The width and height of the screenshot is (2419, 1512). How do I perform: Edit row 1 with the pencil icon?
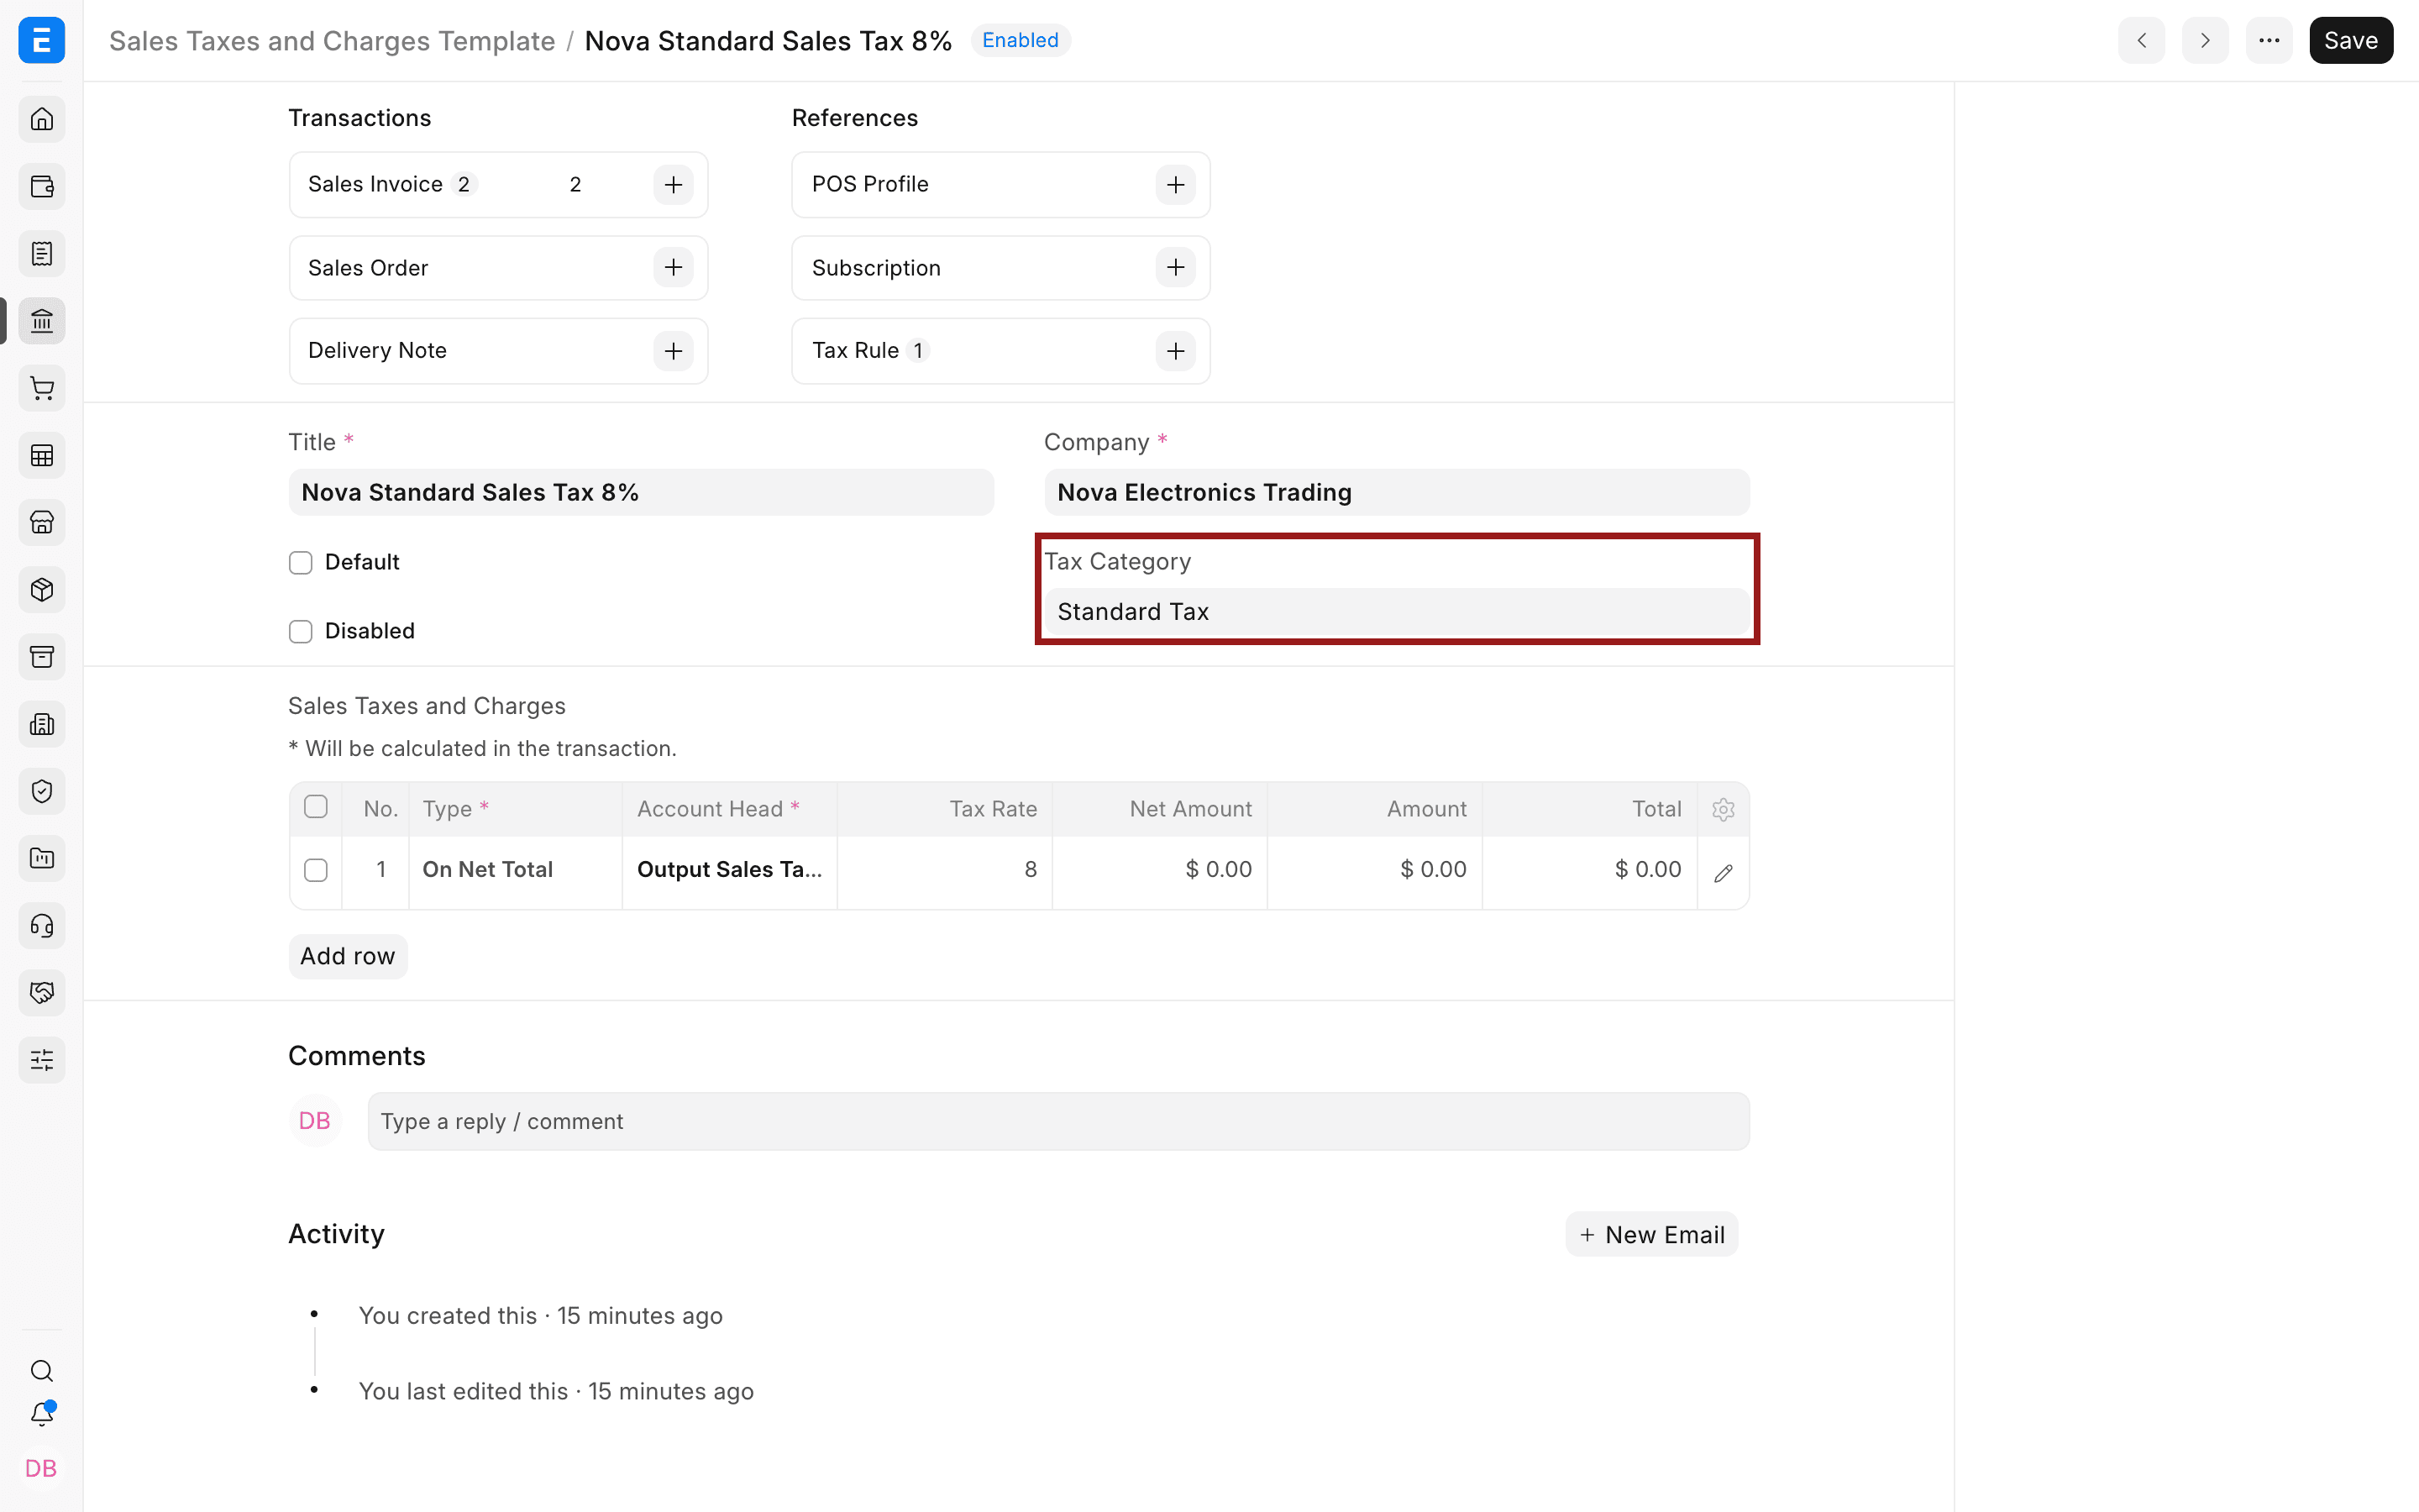coord(1723,873)
